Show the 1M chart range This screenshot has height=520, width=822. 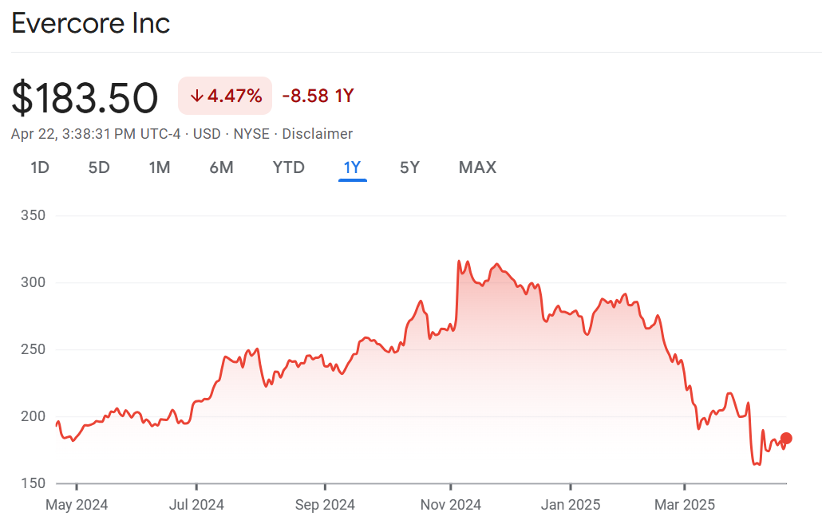pyautogui.click(x=160, y=167)
